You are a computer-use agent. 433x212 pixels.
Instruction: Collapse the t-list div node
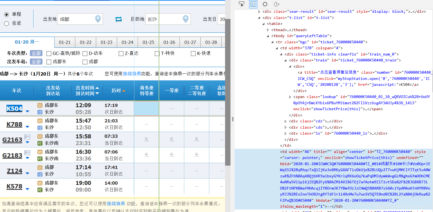(x=259, y=18)
